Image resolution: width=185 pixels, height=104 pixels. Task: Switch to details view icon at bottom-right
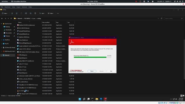coord(181,96)
